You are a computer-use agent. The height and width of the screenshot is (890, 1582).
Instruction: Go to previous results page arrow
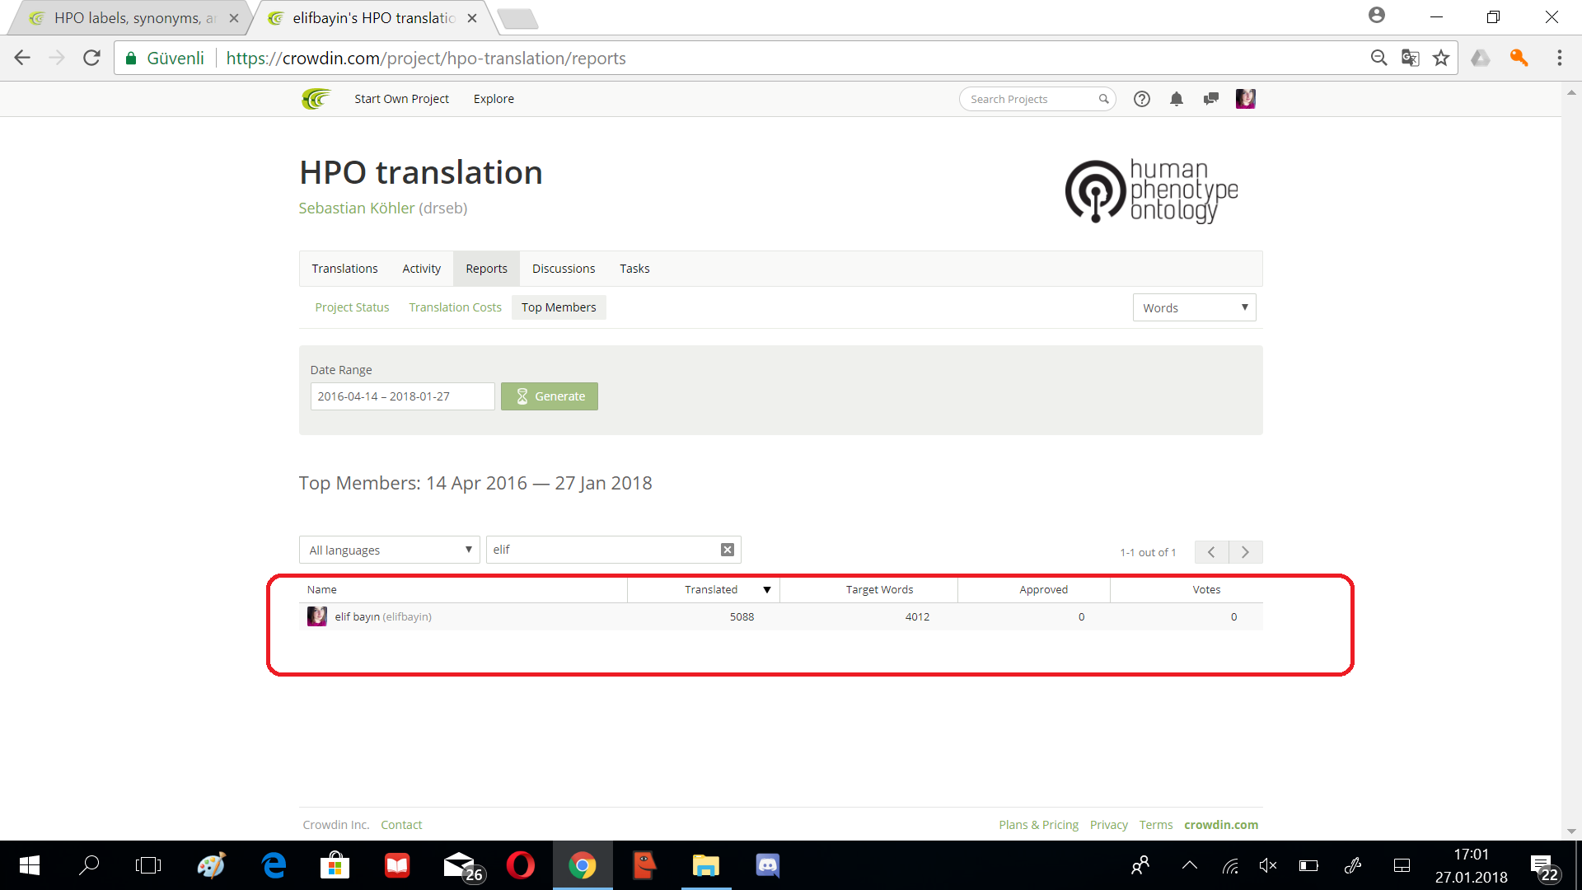(1211, 552)
